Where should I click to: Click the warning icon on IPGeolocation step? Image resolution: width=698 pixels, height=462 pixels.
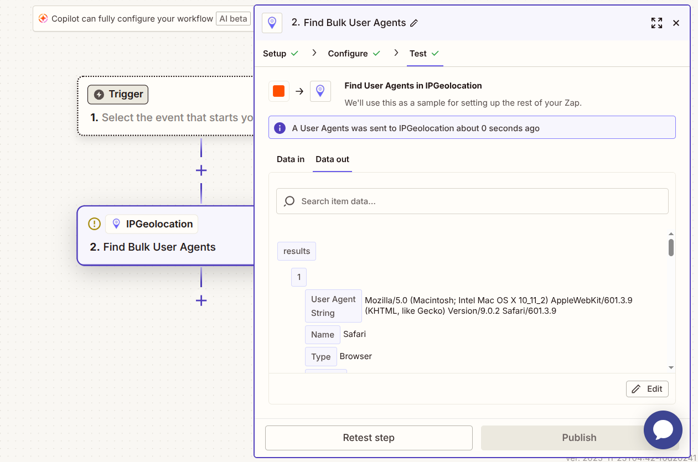(95, 224)
